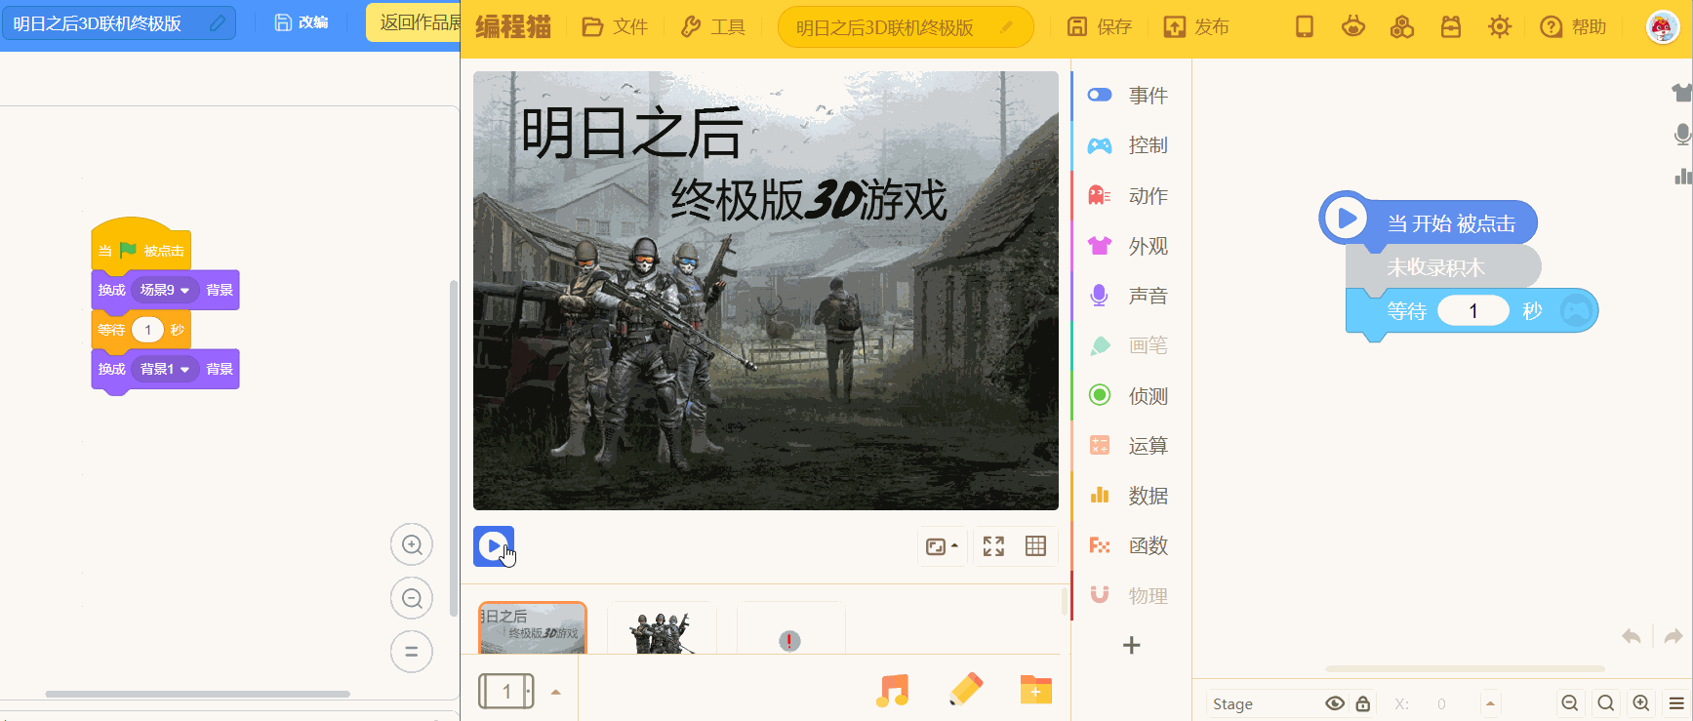Open the 背景1 backdrop dropdown in block

click(165, 369)
